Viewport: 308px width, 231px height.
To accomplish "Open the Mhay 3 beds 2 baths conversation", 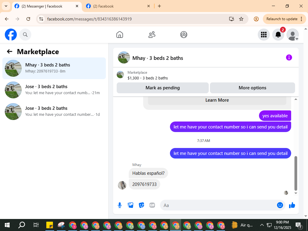I will pyautogui.click(x=54, y=68).
